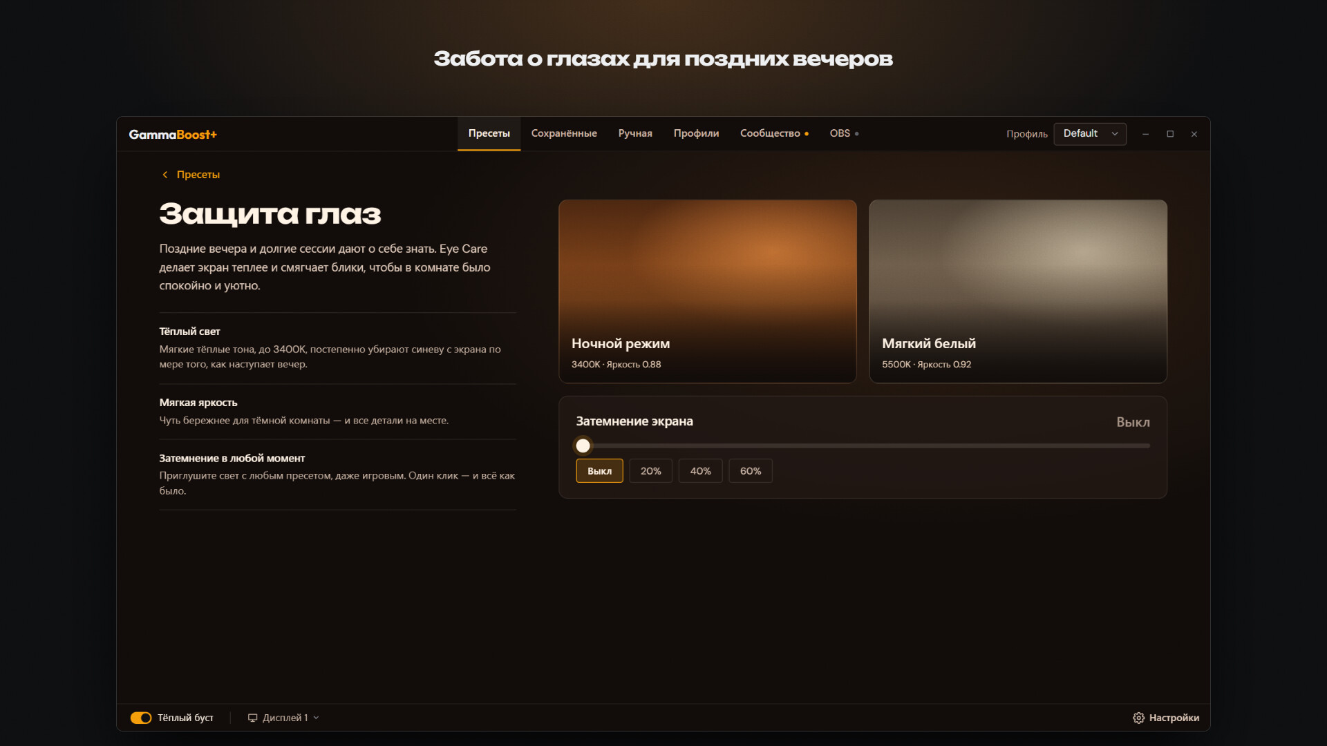Click the gear icon for Настройки
Screen dimensions: 1327x746
coord(1138,718)
